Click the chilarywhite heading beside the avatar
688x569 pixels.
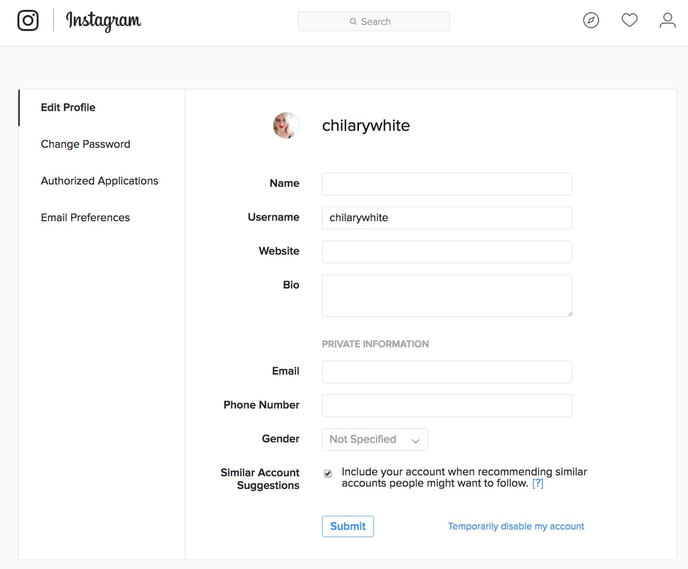[x=366, y=126]
